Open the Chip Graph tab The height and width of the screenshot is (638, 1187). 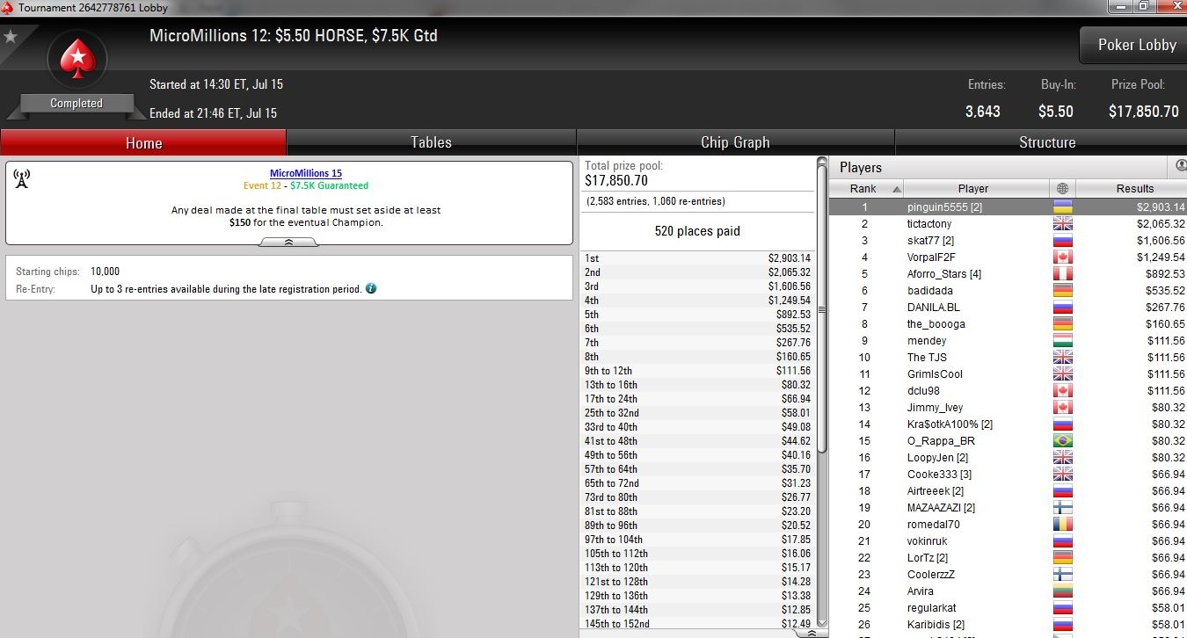pos(735,142)
